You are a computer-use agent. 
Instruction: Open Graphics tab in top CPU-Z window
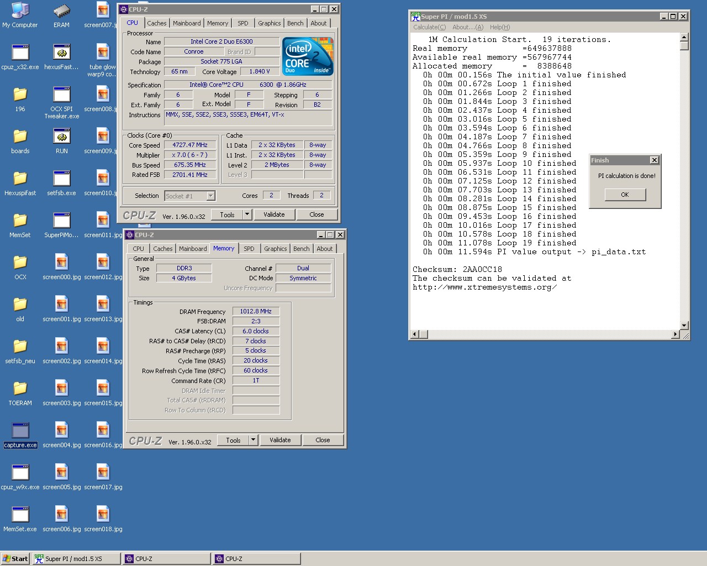tap(270, 23)
